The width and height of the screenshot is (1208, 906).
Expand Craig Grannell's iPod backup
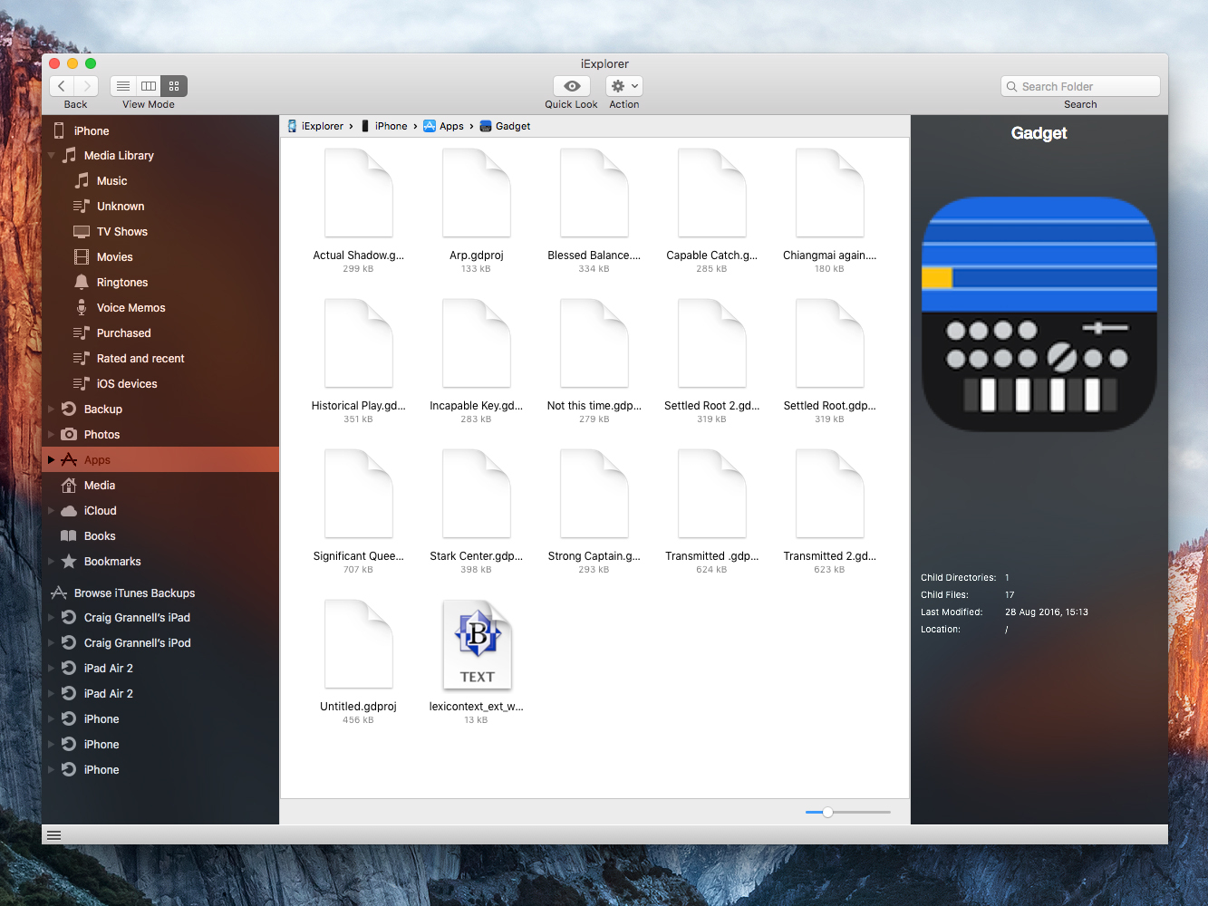52,643
